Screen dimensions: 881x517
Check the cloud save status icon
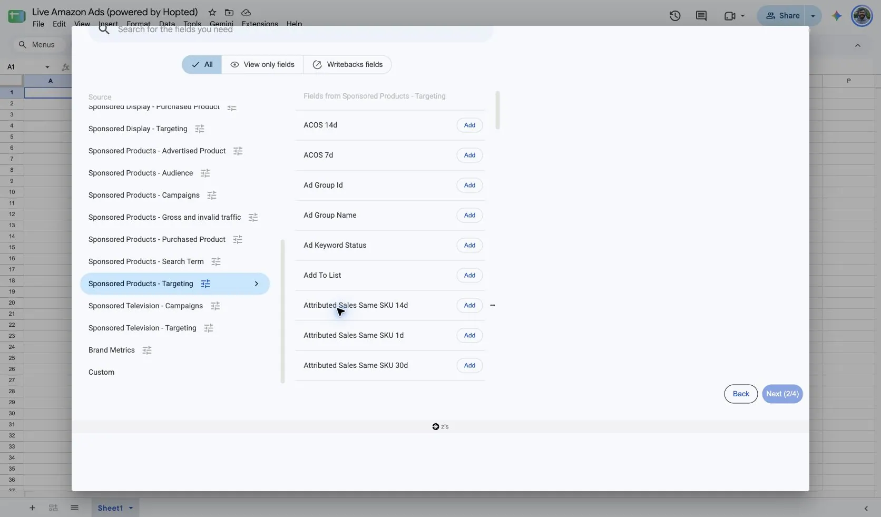pos(246,12)
